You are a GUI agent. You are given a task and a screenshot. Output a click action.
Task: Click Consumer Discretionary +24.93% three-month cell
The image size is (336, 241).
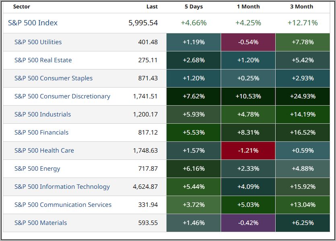[303, 96]
